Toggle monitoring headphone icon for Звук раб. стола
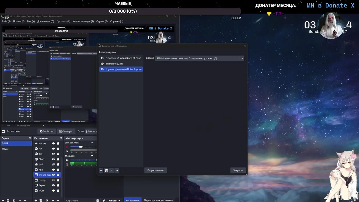Image resolution: width=359 pixels, height=202 pixels. (67, 151)
